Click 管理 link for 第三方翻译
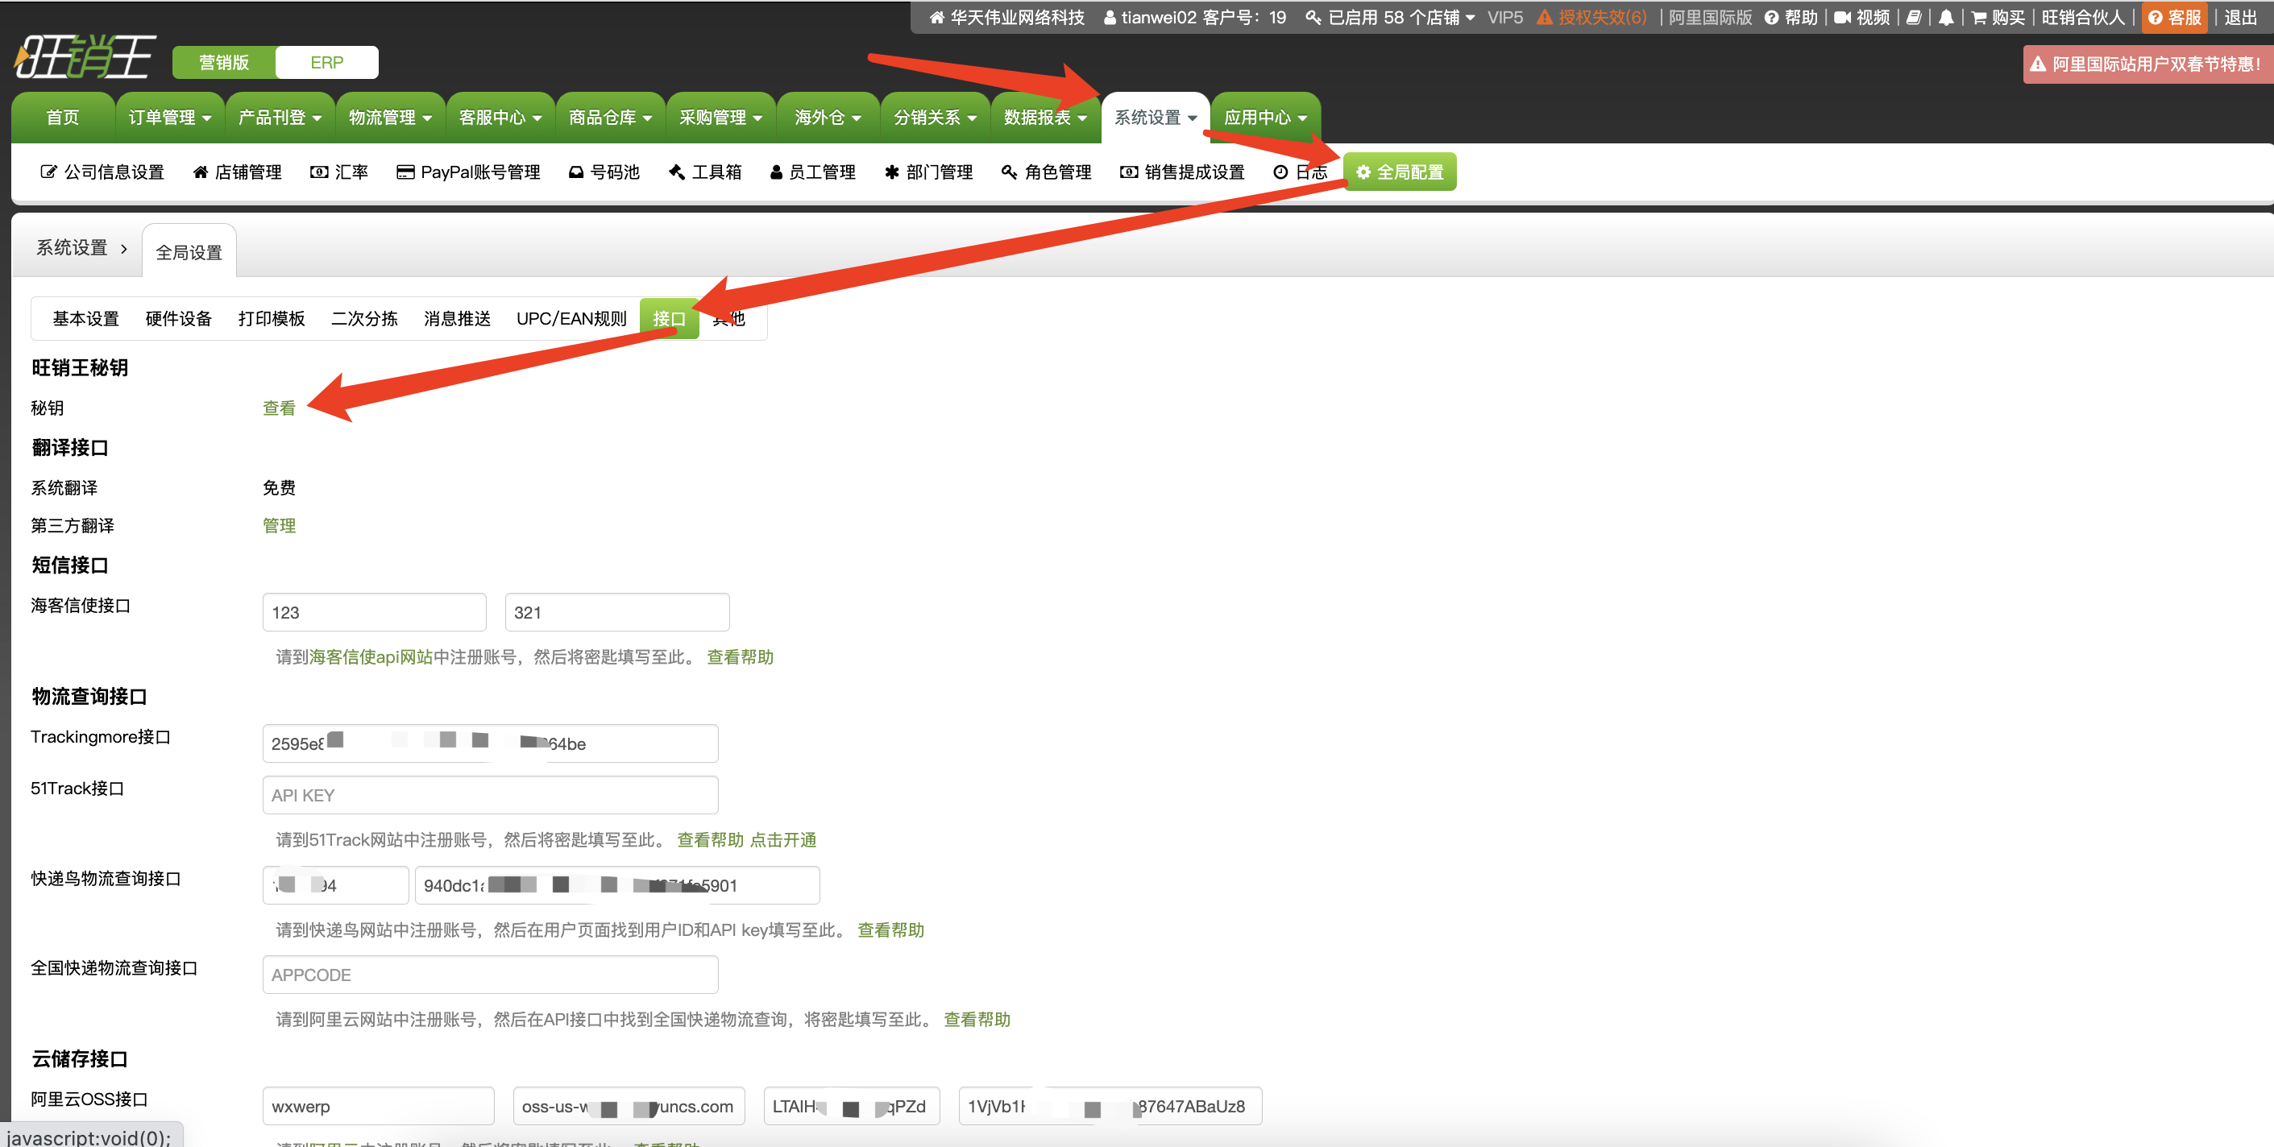 click(x=279, y=526)
